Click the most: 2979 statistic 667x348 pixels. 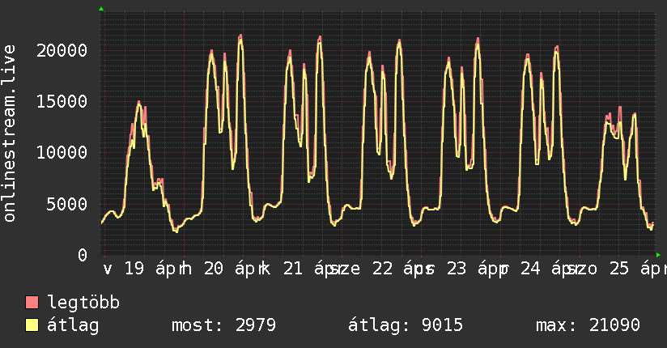[x=223, y=325]
